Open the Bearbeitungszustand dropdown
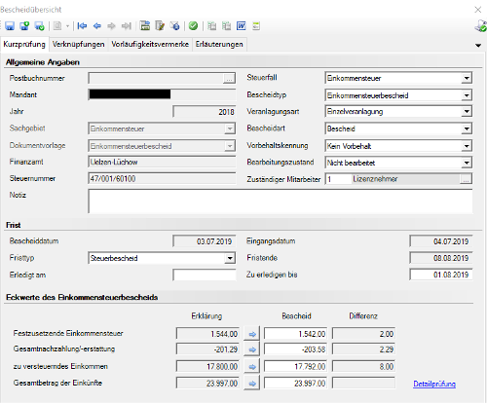487x404 pixels. pos(467,163)
